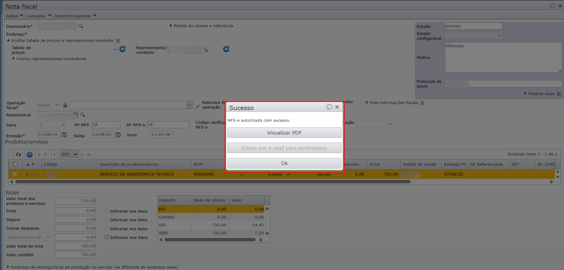Confirm the Sucesso dialog with Ok
This screenshot has width=564, height=270.
click(x=284, y=163)
